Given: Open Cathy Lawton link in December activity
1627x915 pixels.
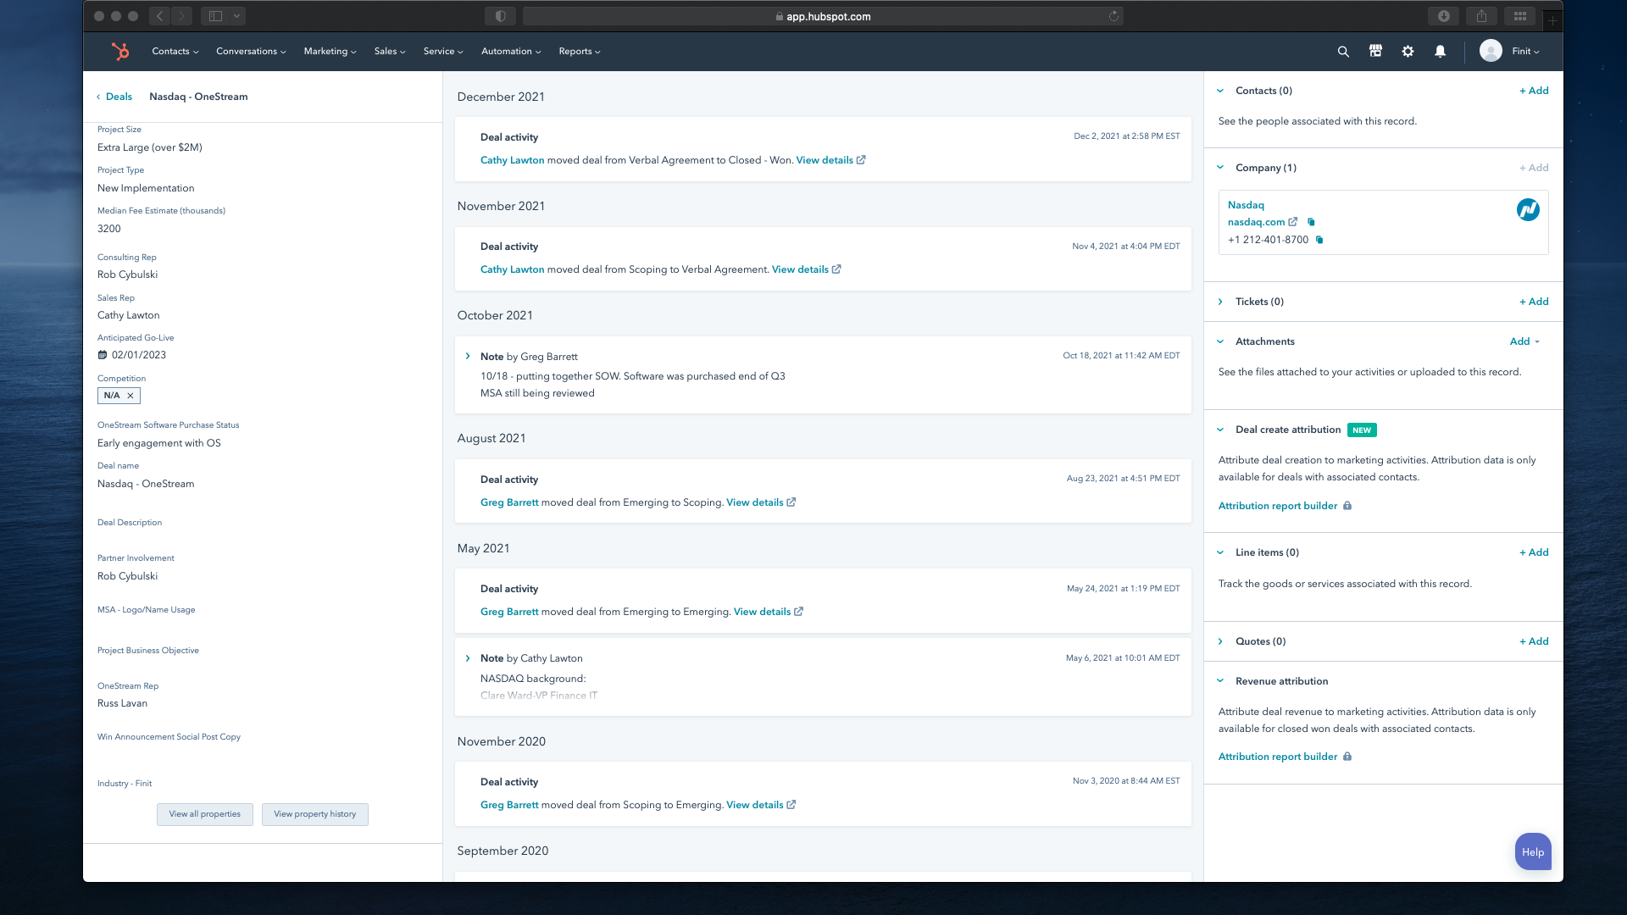Looking at the screenshot, I should click(512, 160).
